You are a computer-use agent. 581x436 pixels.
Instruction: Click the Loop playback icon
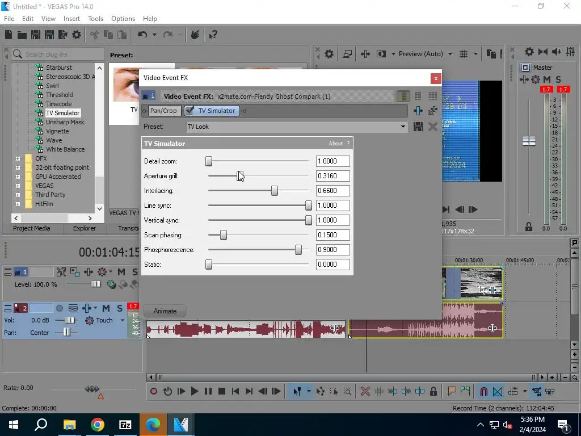(x=167, y=391)
